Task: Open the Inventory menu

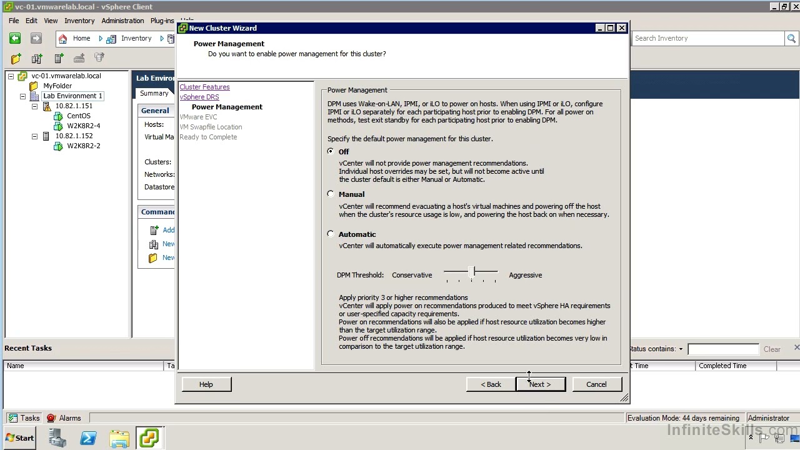Action: point(79,21)
